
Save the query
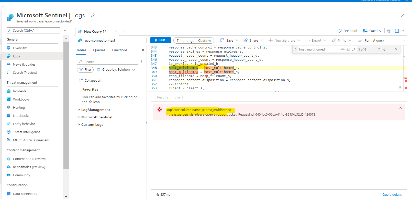tap(227, 40)
